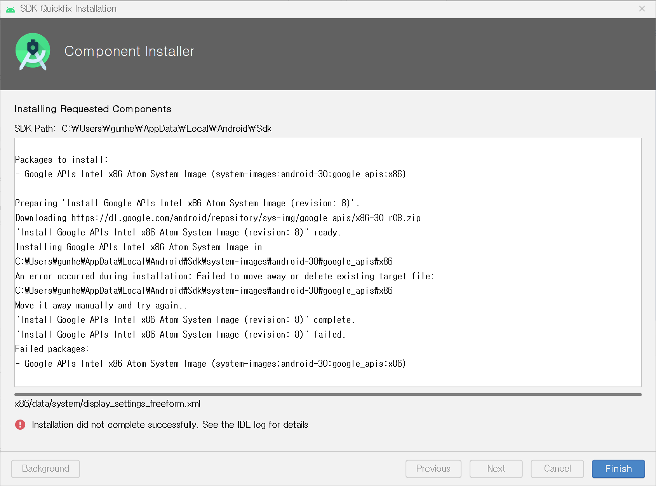This screenshot has width=656, height=486.
Task: Click the 'Component Installer' title
Action: coord(129,51)
